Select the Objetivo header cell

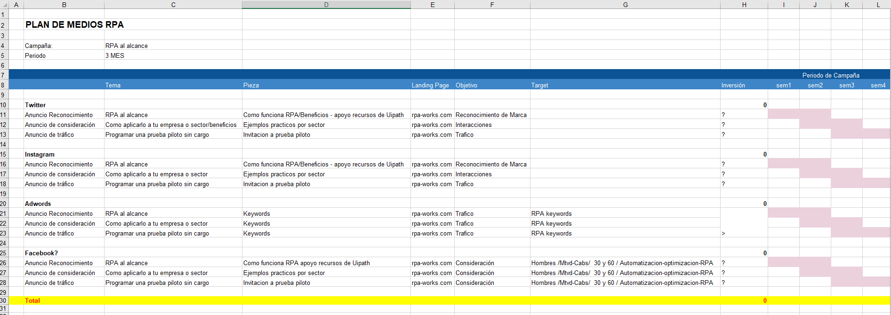click(x=492, y=85)
